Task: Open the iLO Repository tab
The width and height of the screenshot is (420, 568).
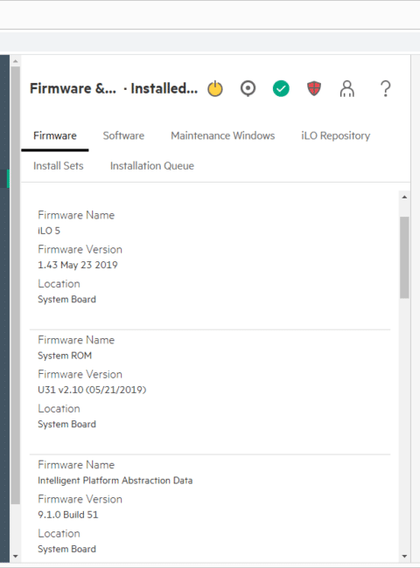Action: 335,135
